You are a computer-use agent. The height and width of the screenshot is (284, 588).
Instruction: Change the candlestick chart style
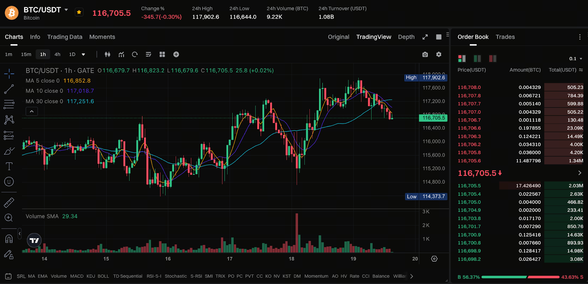pos(107,54)
